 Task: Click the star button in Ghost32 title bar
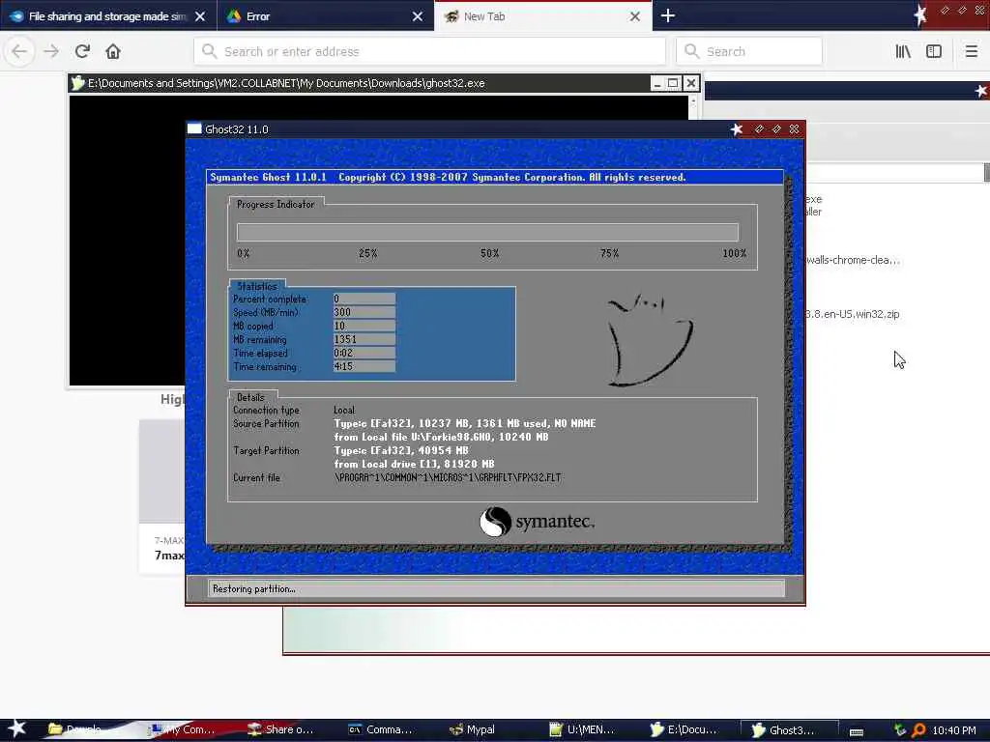click(x=736, y=129)
